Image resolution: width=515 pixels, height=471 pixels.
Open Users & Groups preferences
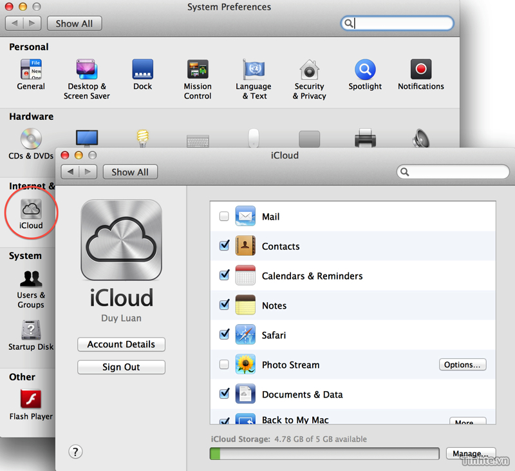tap(31, 289)
